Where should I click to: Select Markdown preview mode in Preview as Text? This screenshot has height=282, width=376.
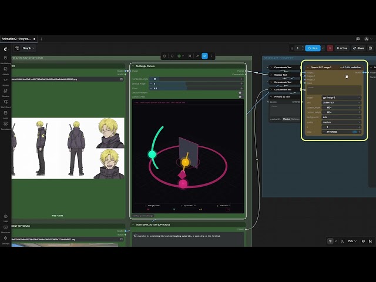click(295, 119)
